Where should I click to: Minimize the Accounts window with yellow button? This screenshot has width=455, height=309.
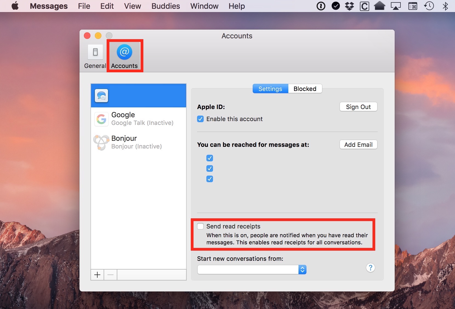[x=98, y=36]
